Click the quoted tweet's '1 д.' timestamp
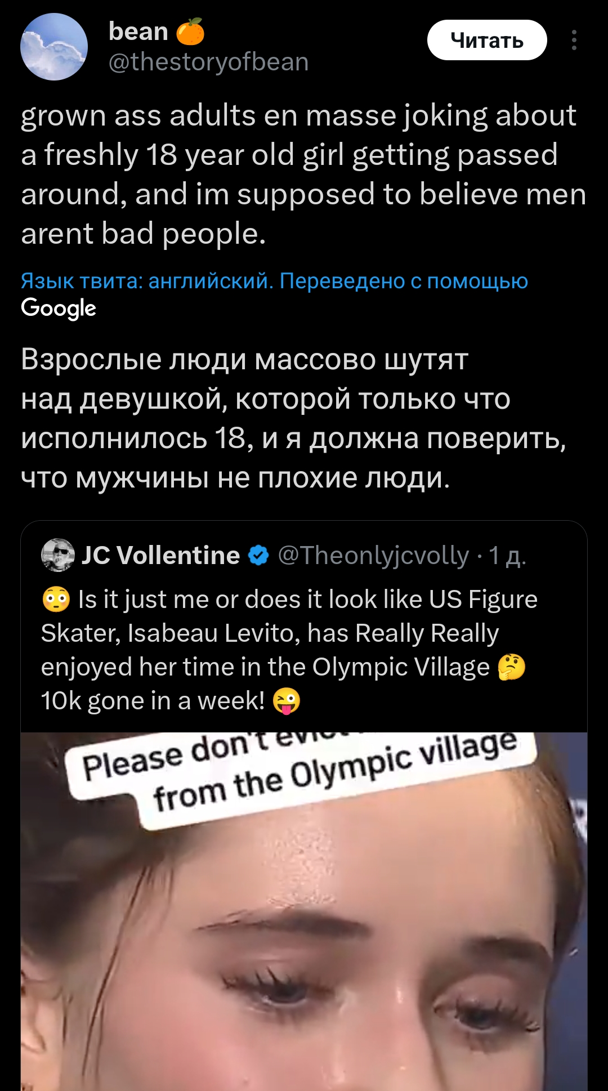 pos(507,555)
